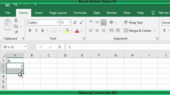Viewport: 170px width, 95px height.
Task: Open the Copy options dropdown arrow
Action: 21,26
